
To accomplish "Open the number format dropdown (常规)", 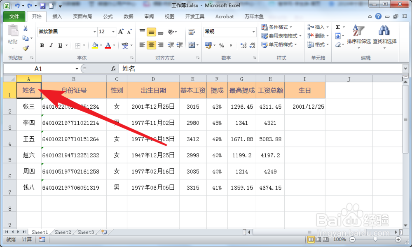I will pyautogui.click(x=253, y=32).
